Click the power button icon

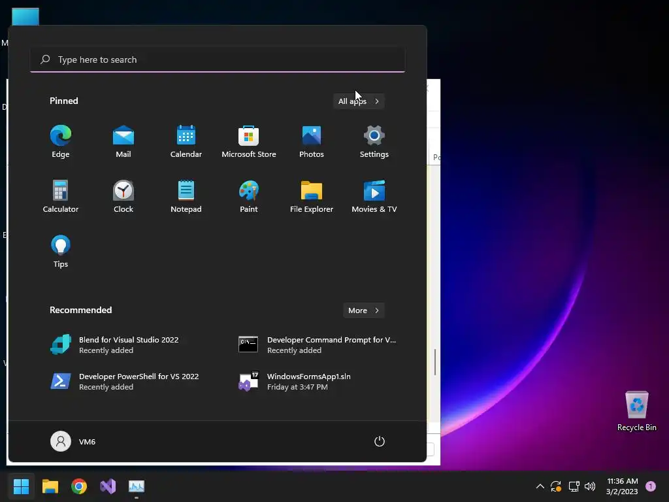[380, 441]
